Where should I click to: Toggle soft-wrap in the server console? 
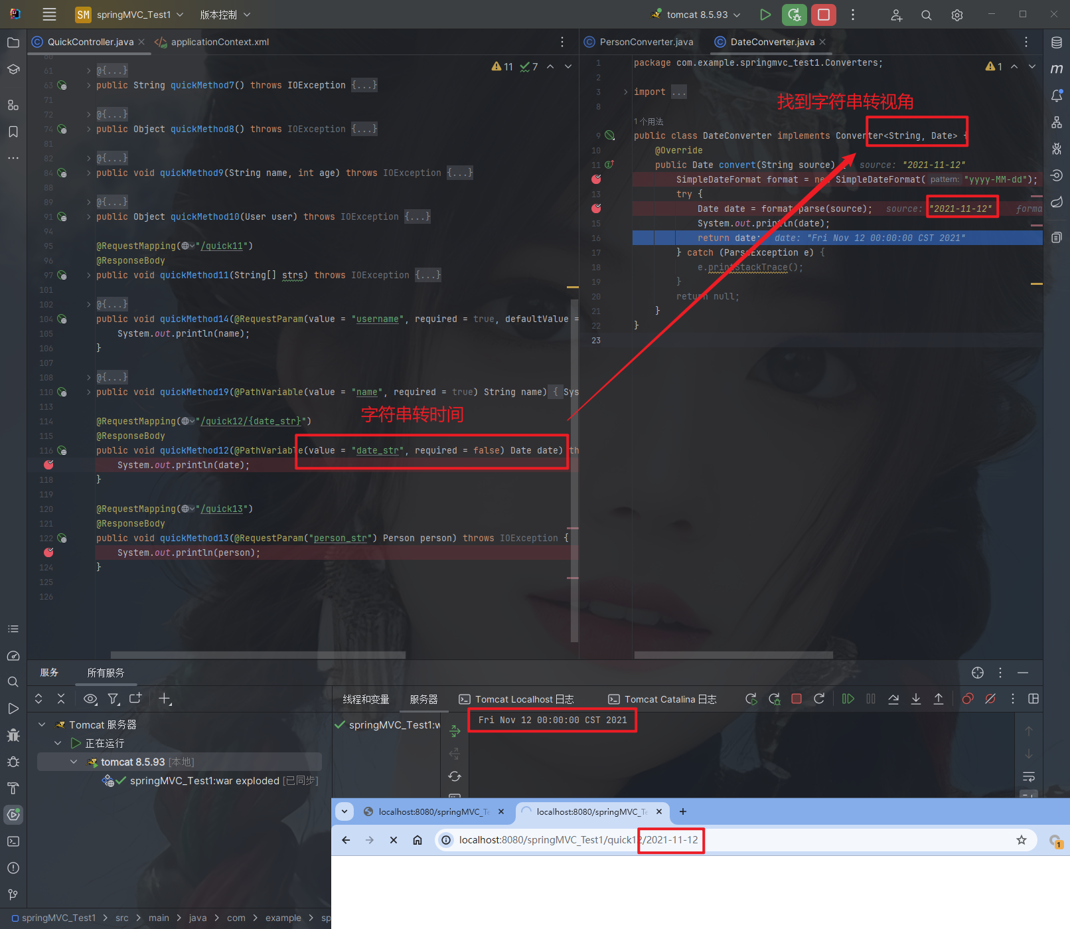click(x=1029, y=777)
